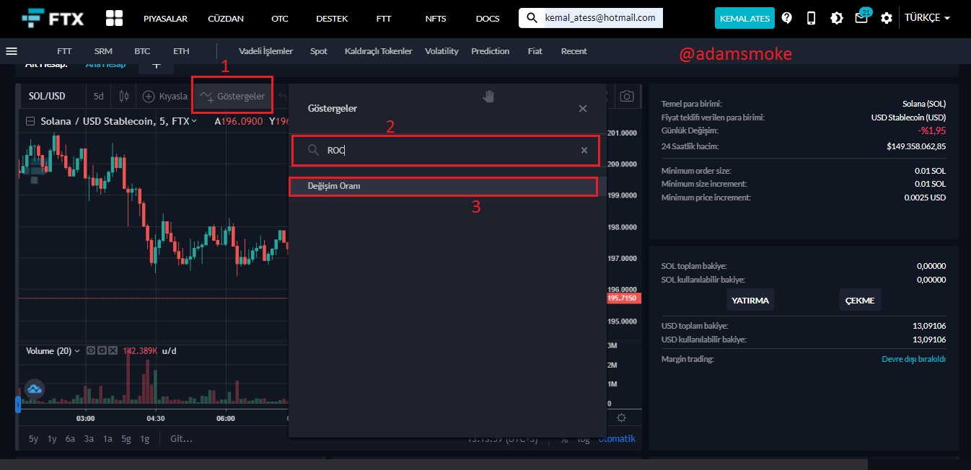Open Kaldıraçlı Tokenler category

tap(379, 51)
